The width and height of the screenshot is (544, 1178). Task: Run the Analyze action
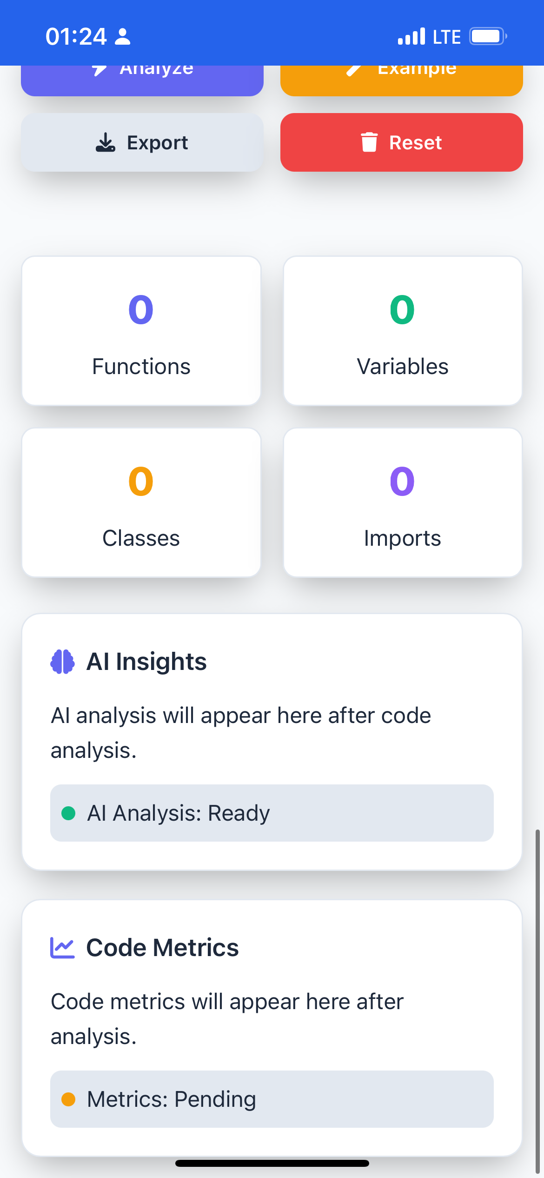tap(142, 80)
